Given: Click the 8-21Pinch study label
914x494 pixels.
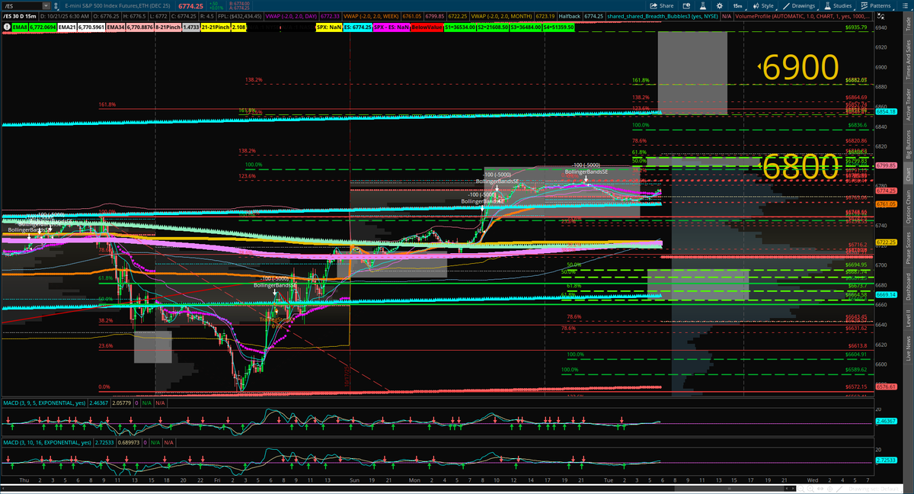Looking at the screenshot, I should click(x=168, y=27).
